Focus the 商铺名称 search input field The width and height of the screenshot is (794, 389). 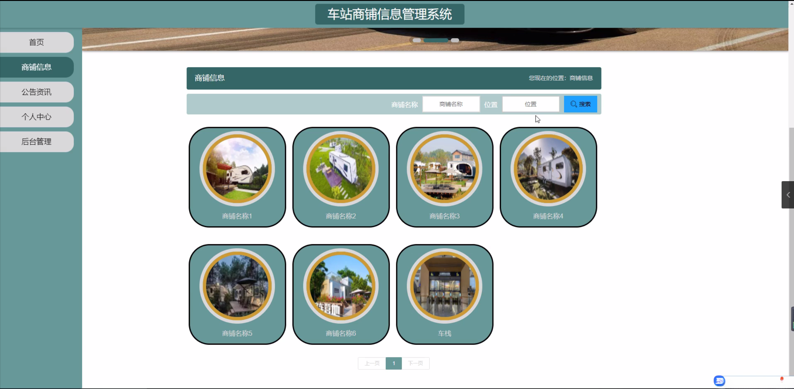[451, 104]
